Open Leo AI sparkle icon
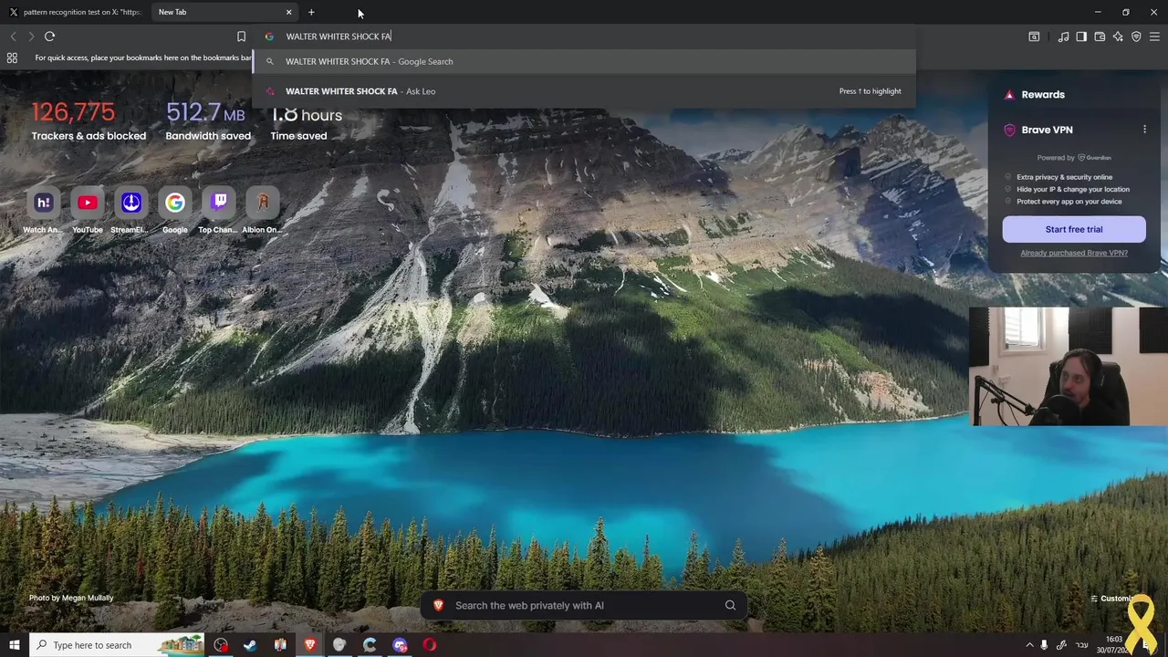This screenshot has width=1168, height=657. tap(1118, 36)
